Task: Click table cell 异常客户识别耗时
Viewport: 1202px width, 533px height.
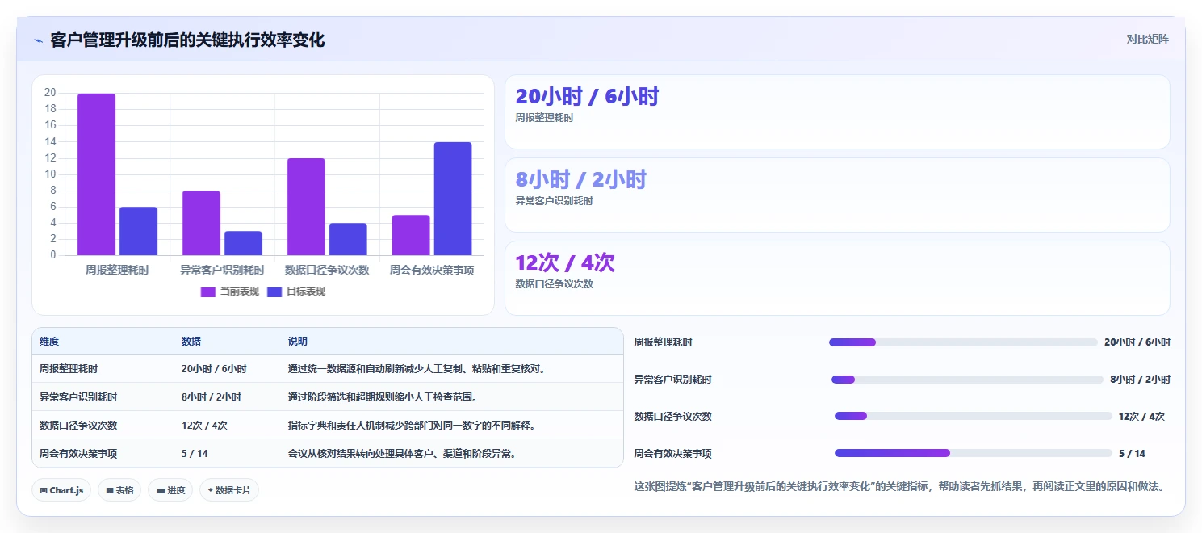Action: click(78, 397)
